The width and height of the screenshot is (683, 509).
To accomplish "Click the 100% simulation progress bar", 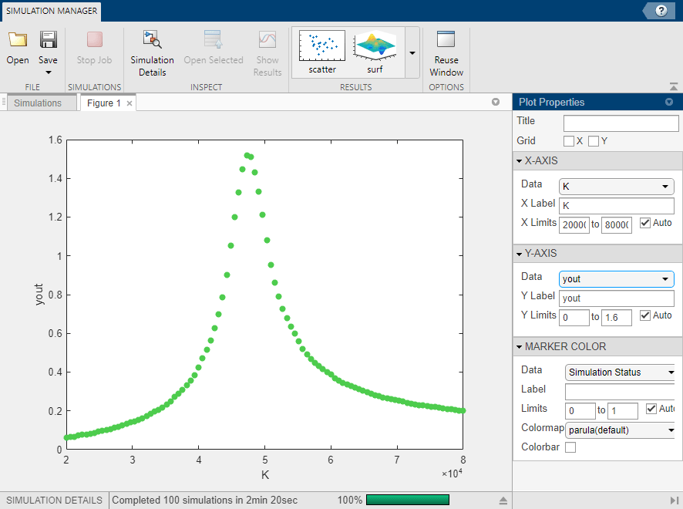I will 407,500.
